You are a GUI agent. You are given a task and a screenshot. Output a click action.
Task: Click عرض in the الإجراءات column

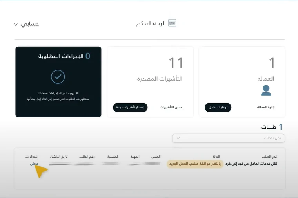(x=34, y=164)
